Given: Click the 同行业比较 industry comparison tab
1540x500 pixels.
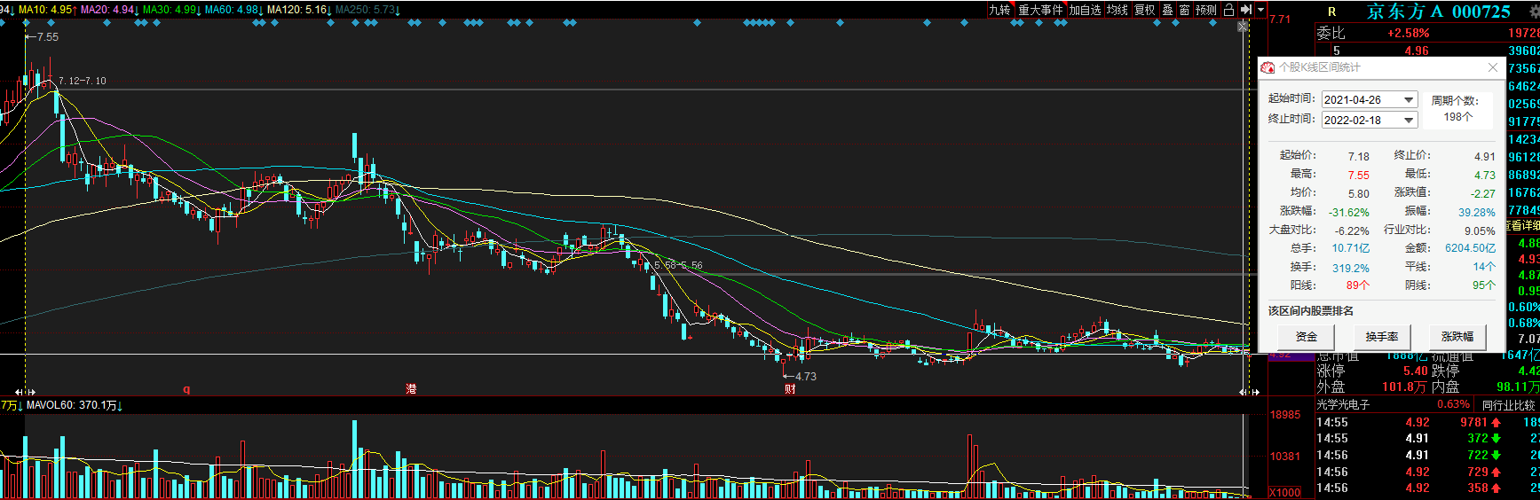Looking at the screenshot, I should pyautogui.click(x=1508, y=405).
